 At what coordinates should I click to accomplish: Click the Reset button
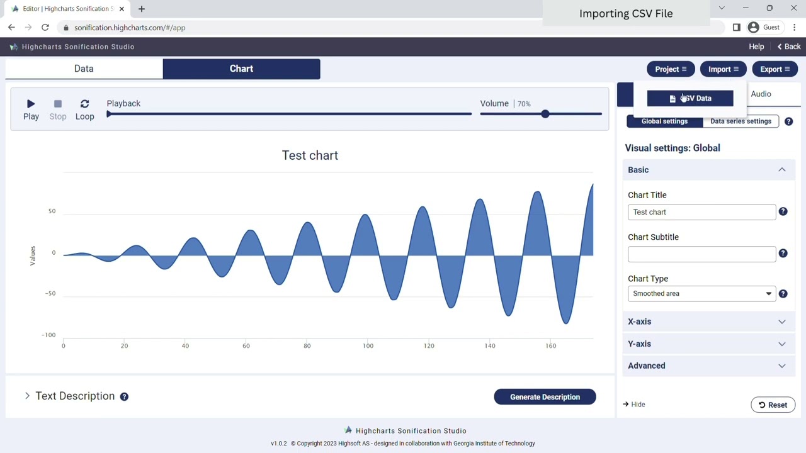773,405
